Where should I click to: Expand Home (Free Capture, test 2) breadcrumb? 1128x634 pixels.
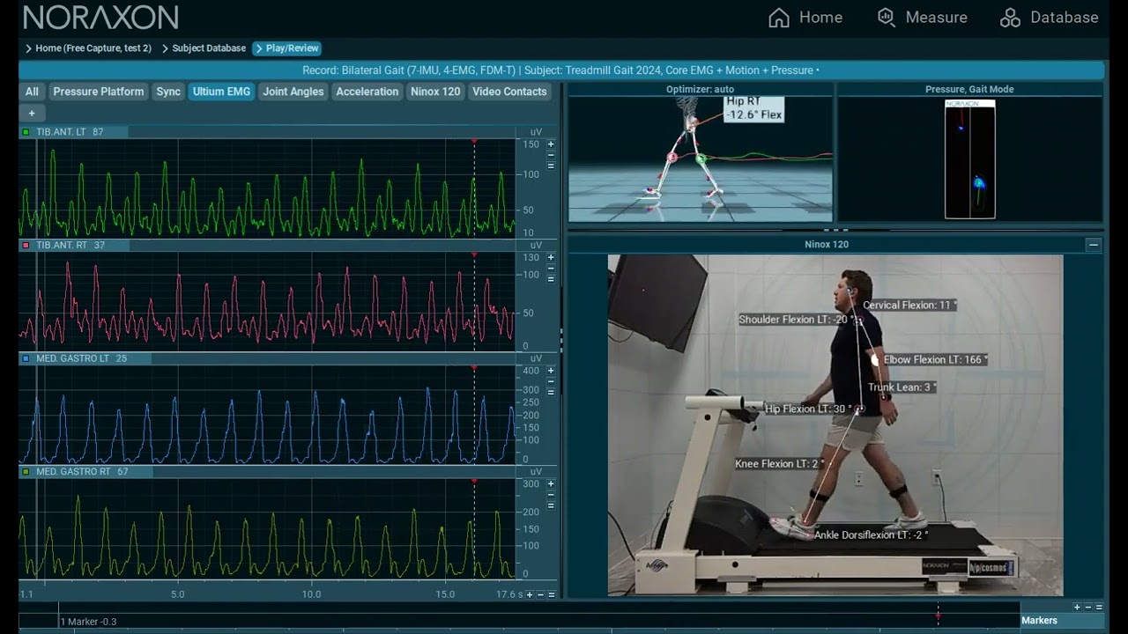tap(88, 48)
